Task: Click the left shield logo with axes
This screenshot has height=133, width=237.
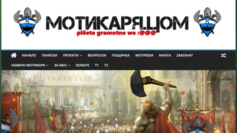Action: pyautogui.click(x=27, y=22)
